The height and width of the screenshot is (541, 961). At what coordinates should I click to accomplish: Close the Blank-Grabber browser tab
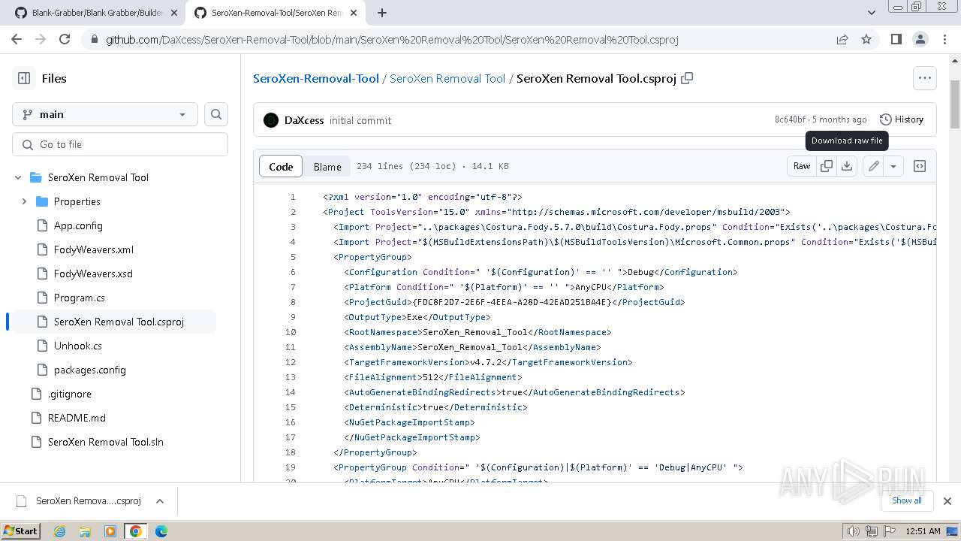[173, 13]
